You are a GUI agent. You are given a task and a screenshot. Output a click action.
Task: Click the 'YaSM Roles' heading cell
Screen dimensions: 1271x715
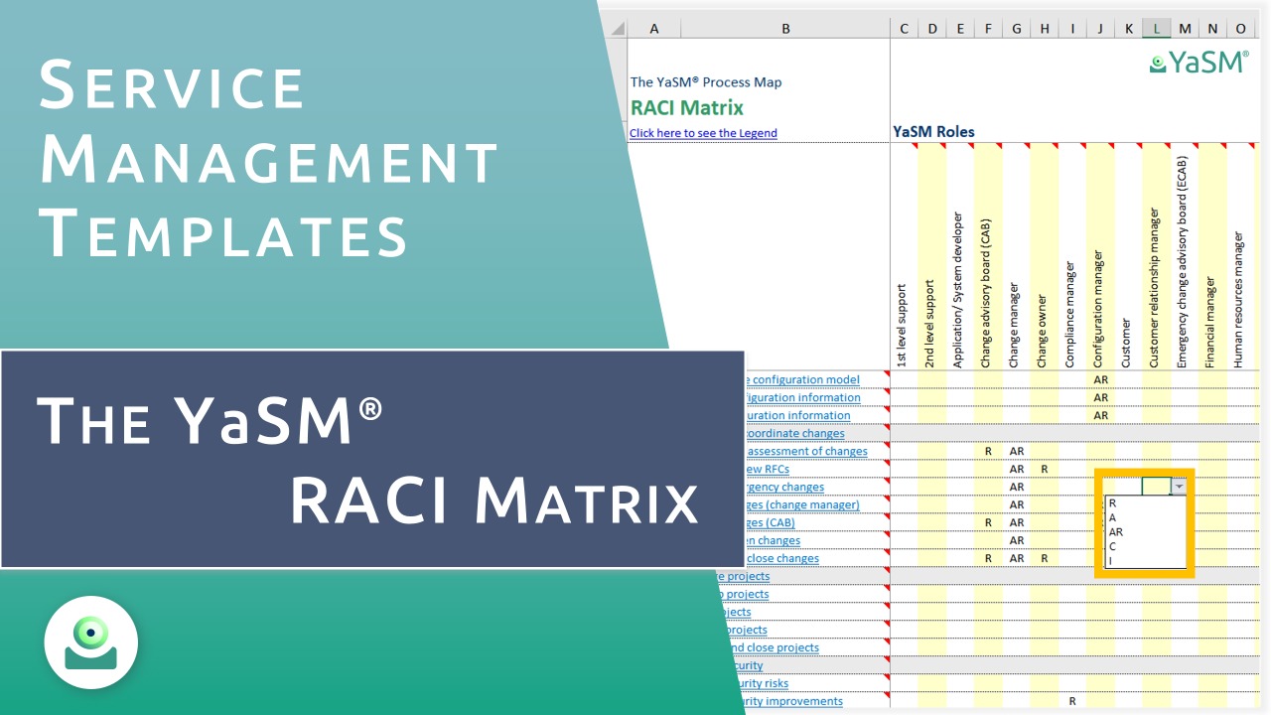(x=933, y=131)
